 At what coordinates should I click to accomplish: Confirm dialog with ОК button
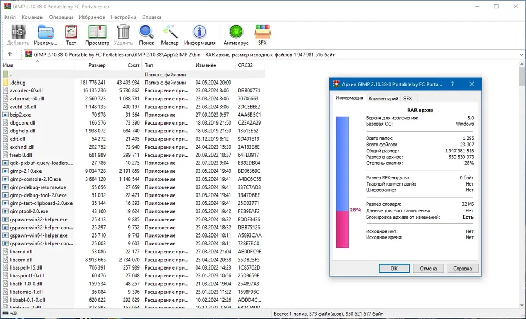[394, 269]
